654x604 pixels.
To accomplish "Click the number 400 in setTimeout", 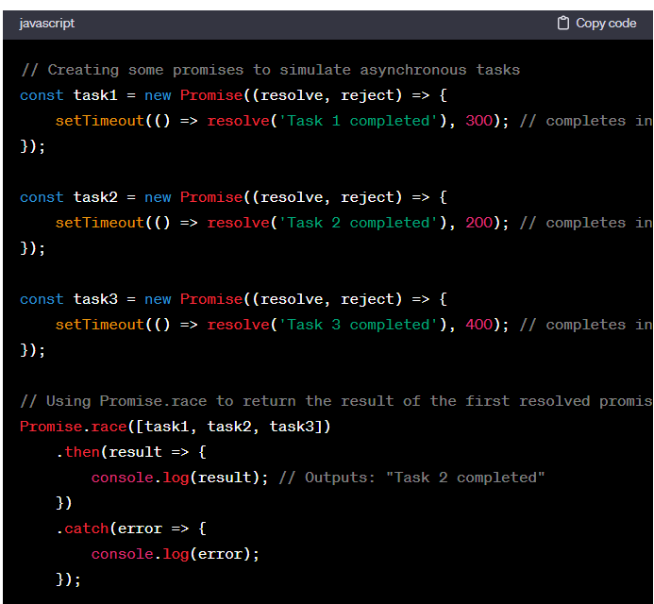I will pyautogui.click(x=479, y=325).
